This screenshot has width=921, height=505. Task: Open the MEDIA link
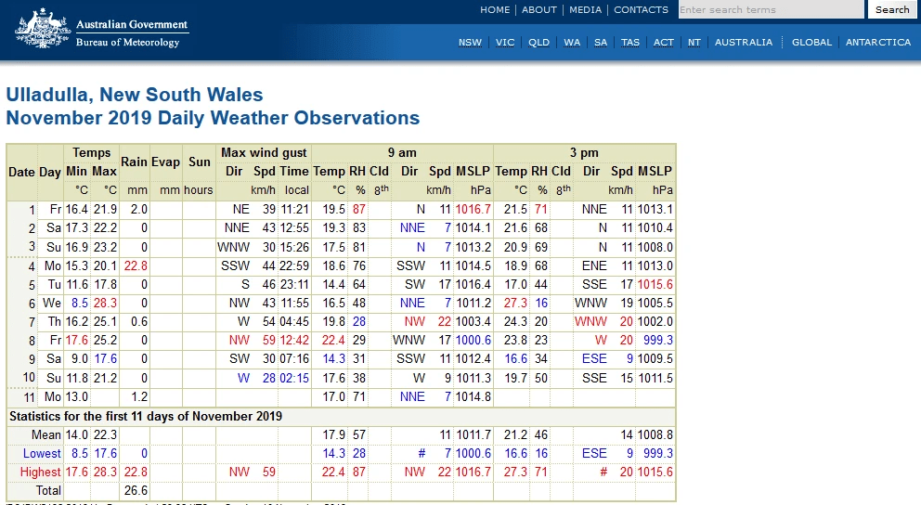click(585, 10)
